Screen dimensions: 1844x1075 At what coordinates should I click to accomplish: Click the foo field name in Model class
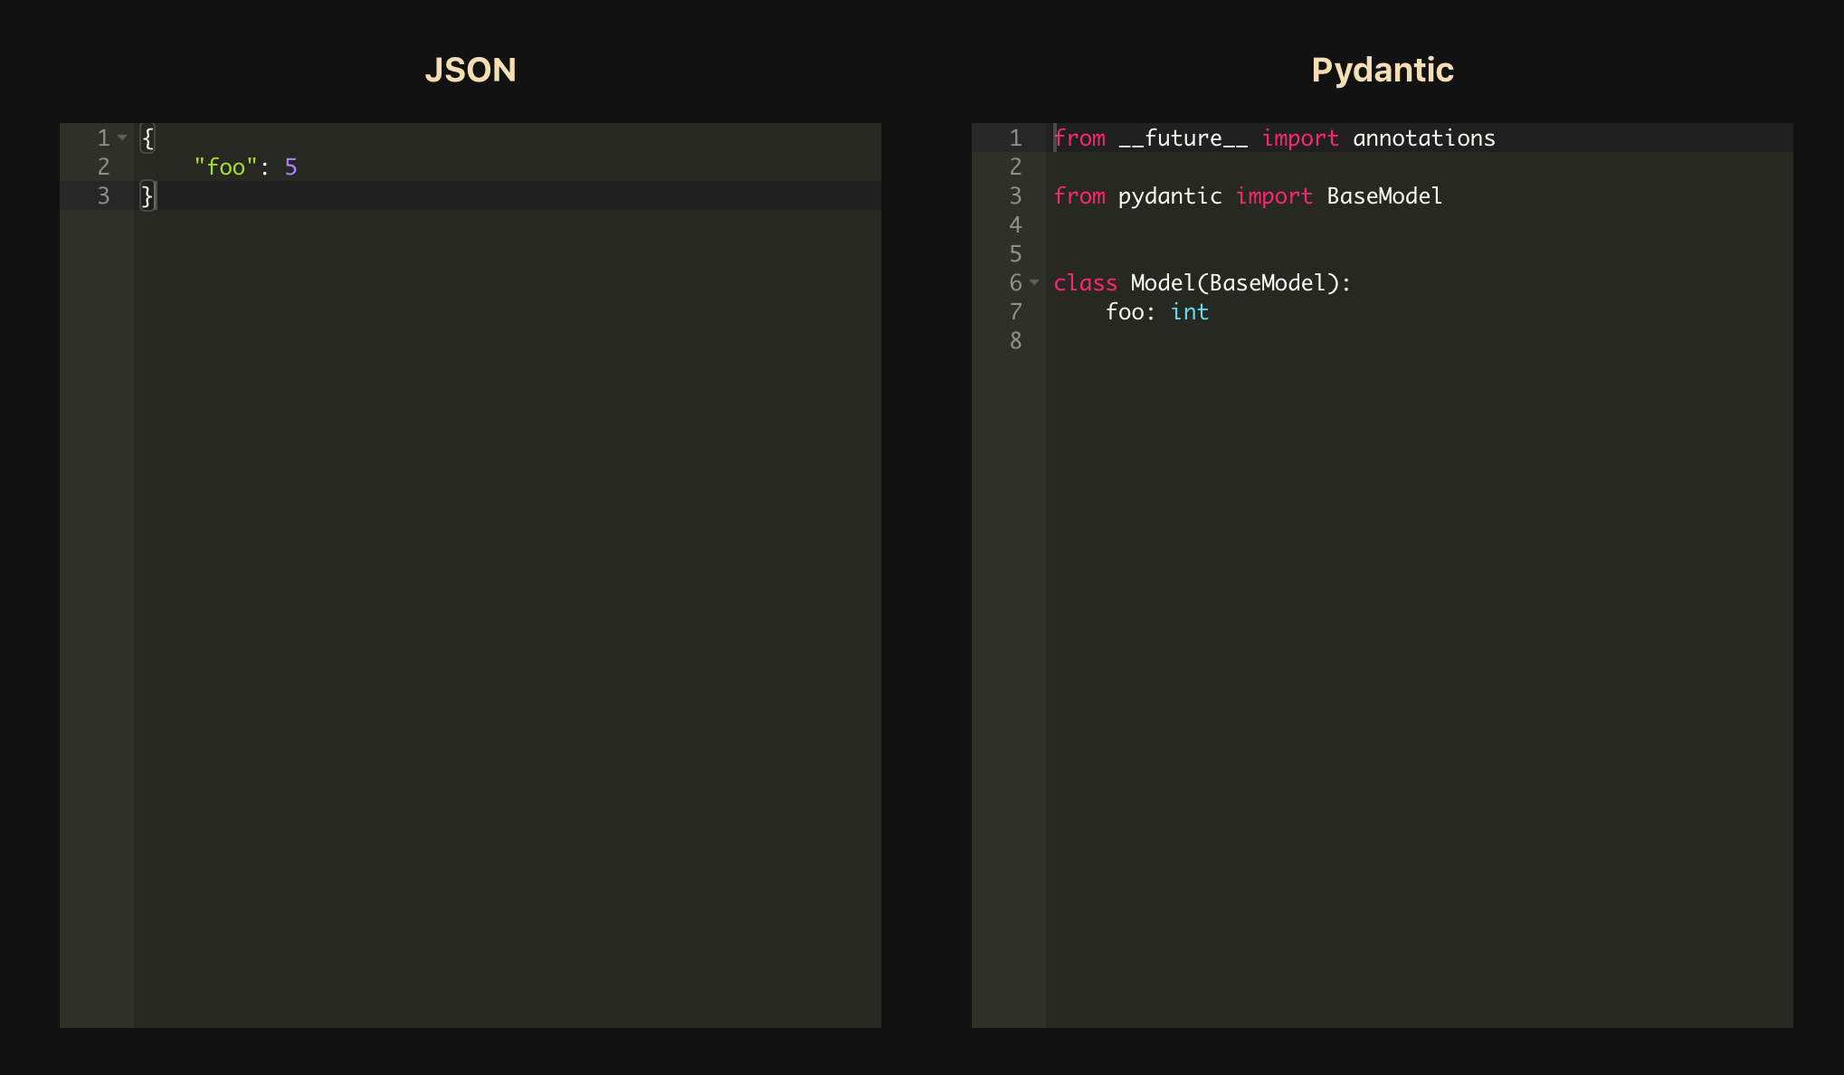pyautogui.click(x=1124, y=312)
